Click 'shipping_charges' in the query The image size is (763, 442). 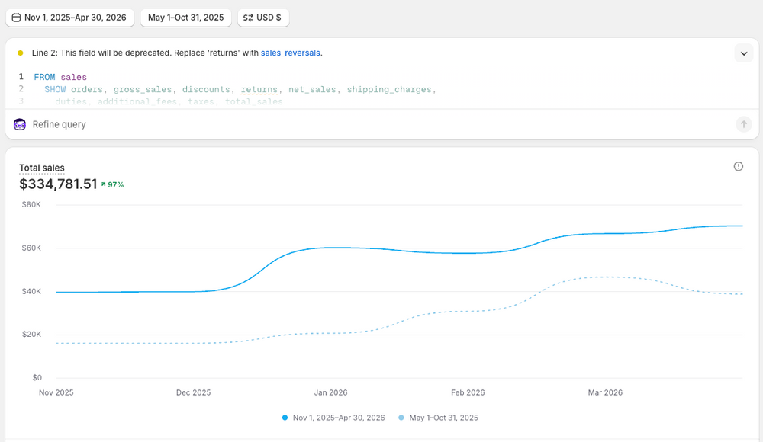389,89
